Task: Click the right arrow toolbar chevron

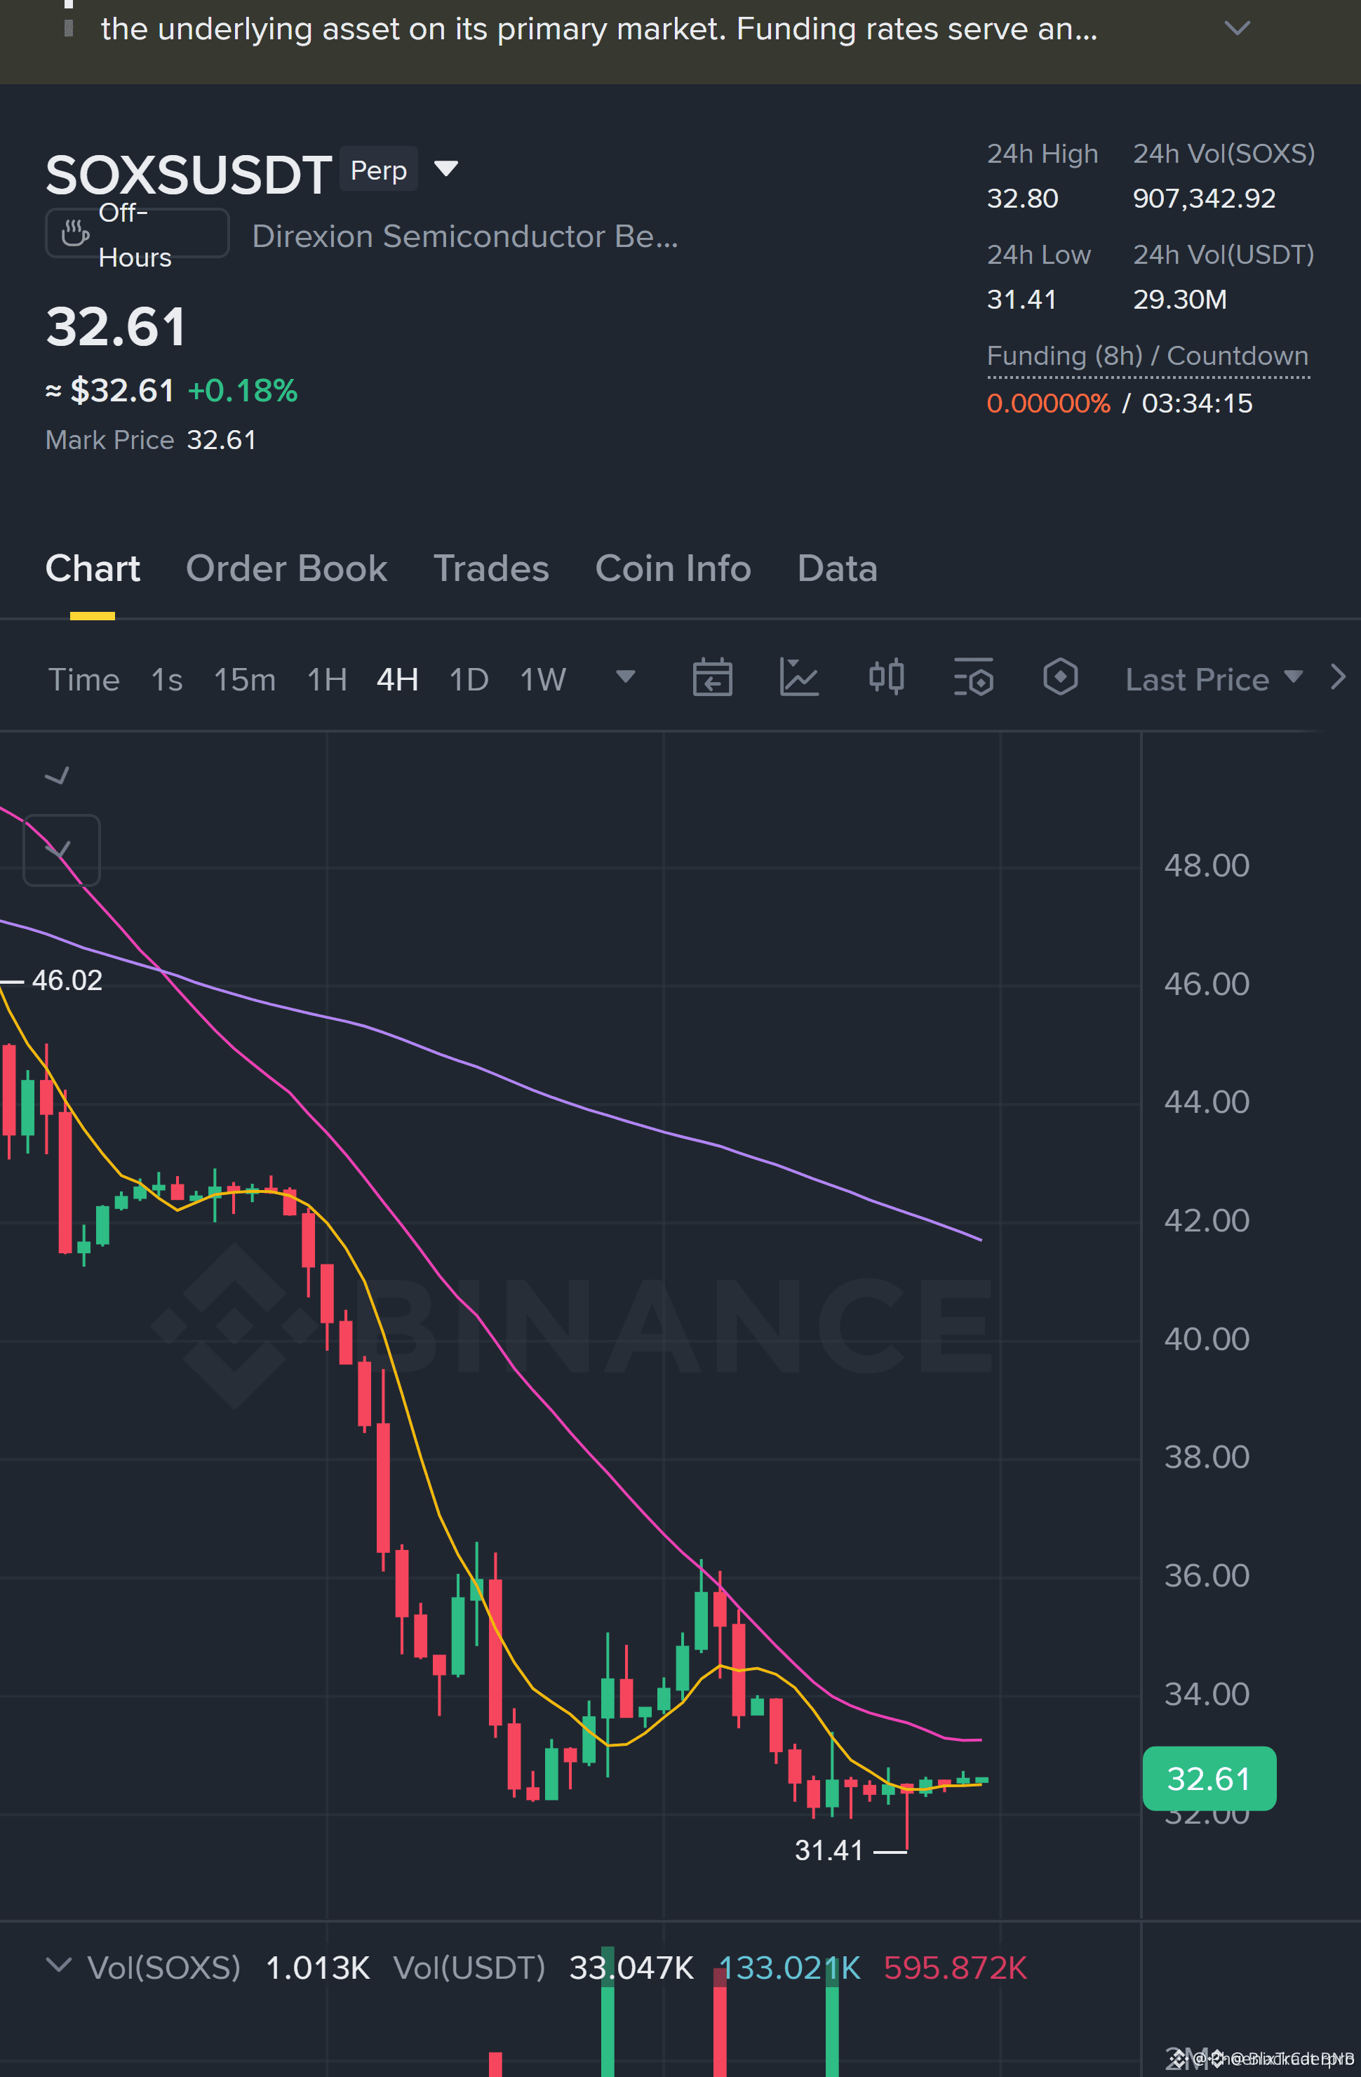Action: coord(1339,677)
